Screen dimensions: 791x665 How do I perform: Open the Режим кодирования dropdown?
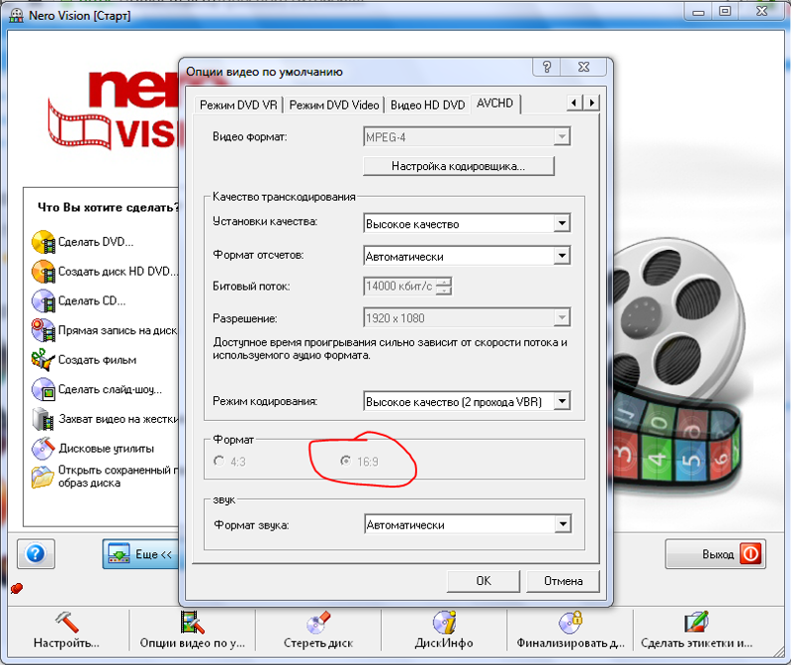click(562, 401)
